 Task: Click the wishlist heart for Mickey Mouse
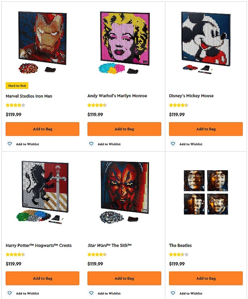pos(173,143)
